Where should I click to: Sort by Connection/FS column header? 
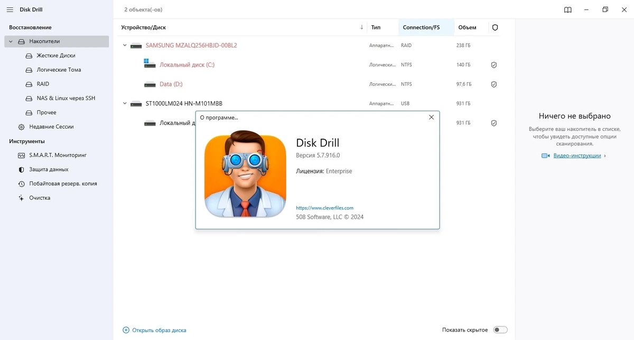pyautogui.click(x=421, y=27)
